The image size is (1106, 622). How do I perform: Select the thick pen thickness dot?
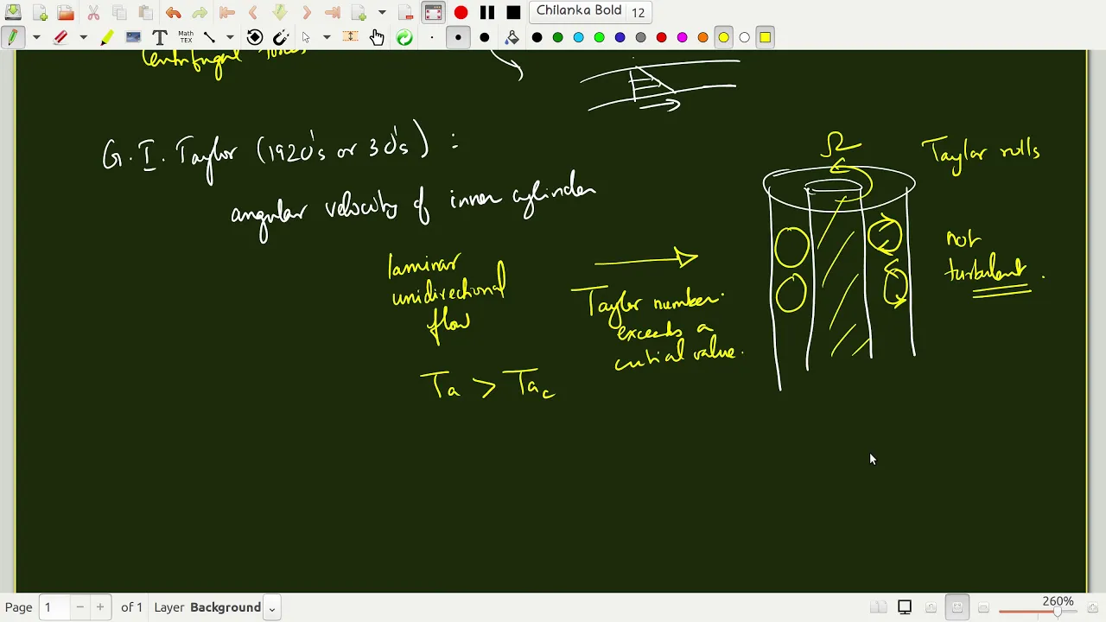(x=485, y=37)
